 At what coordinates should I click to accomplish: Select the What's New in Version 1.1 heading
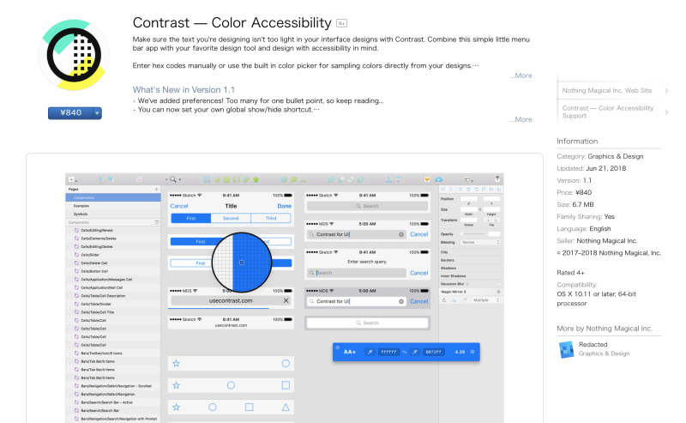tap(184, 90)
